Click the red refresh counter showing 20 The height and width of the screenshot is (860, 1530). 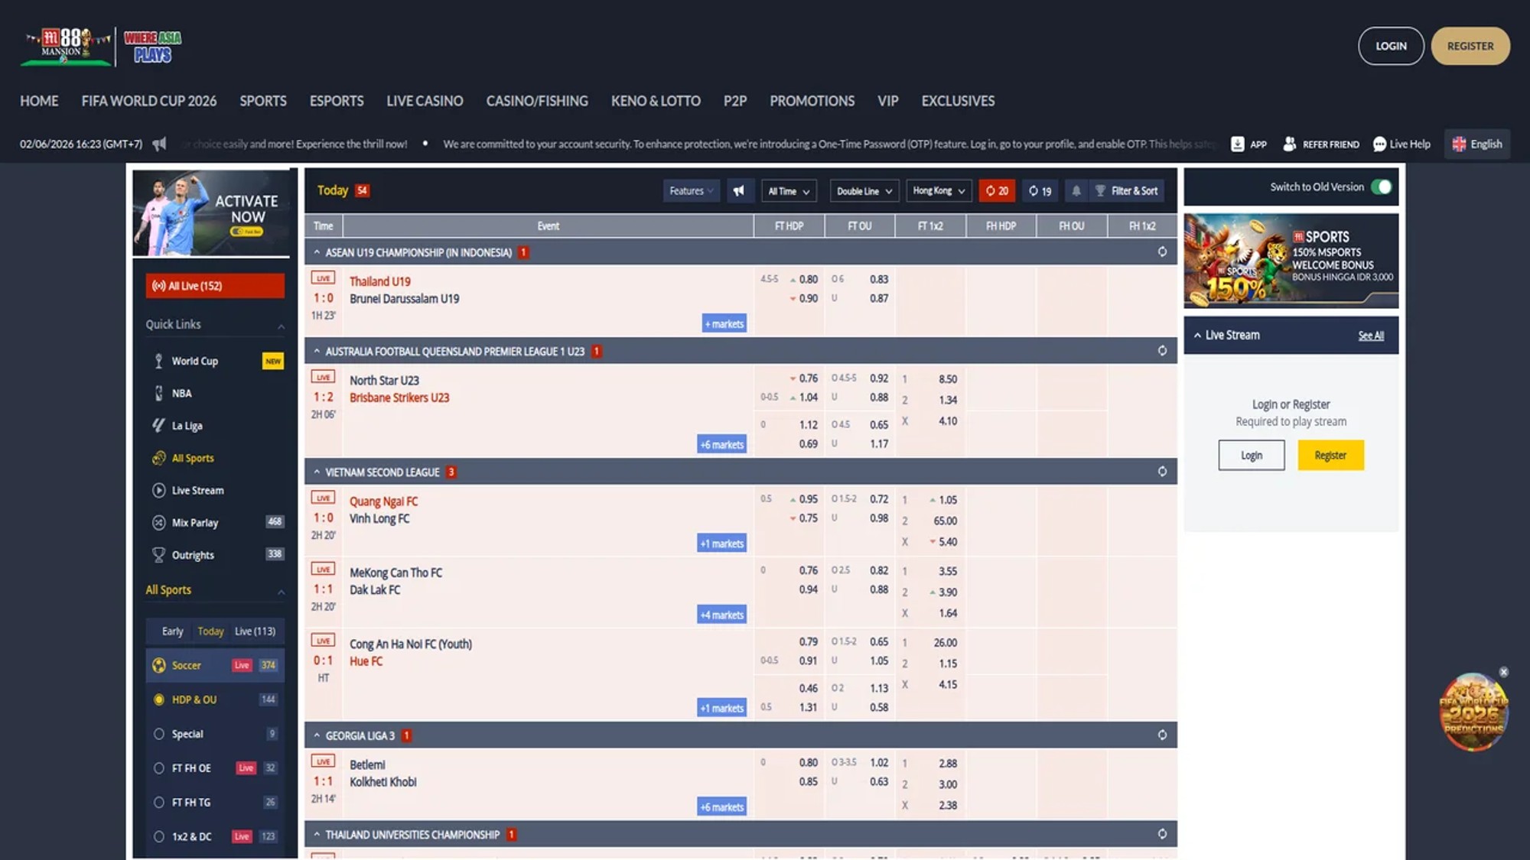997,191
